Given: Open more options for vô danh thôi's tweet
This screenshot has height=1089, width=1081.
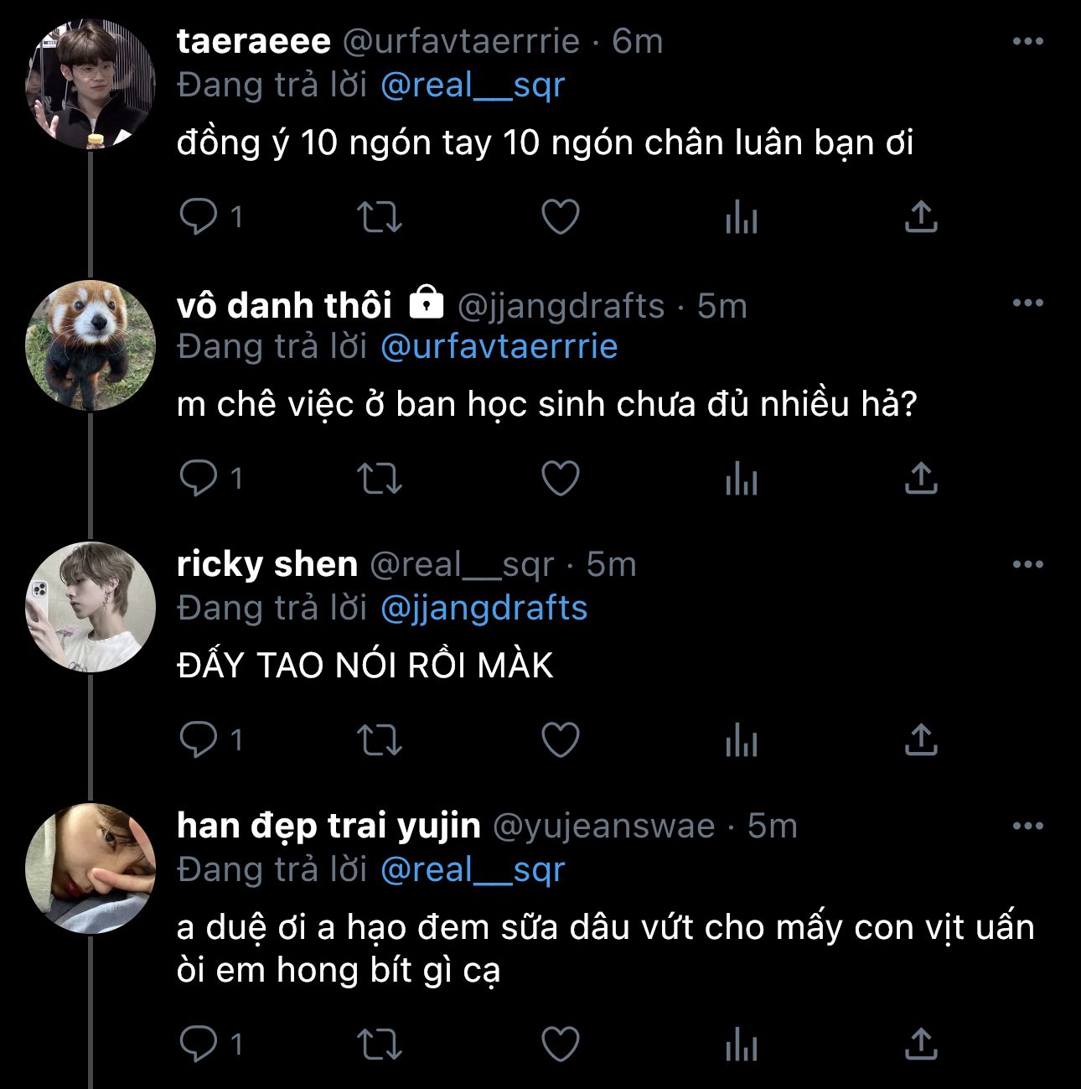Looking at the screenshot, I should point(1027,303).
